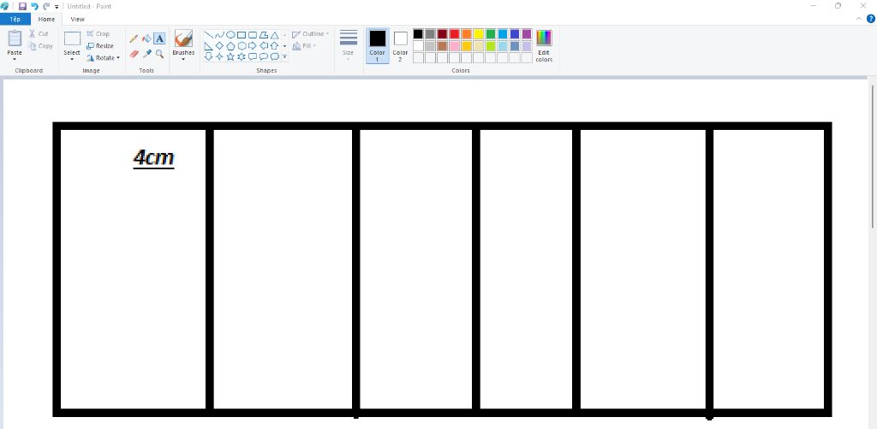Click the Undo arrow icon
877x429 pixels.
click(34, 6)
